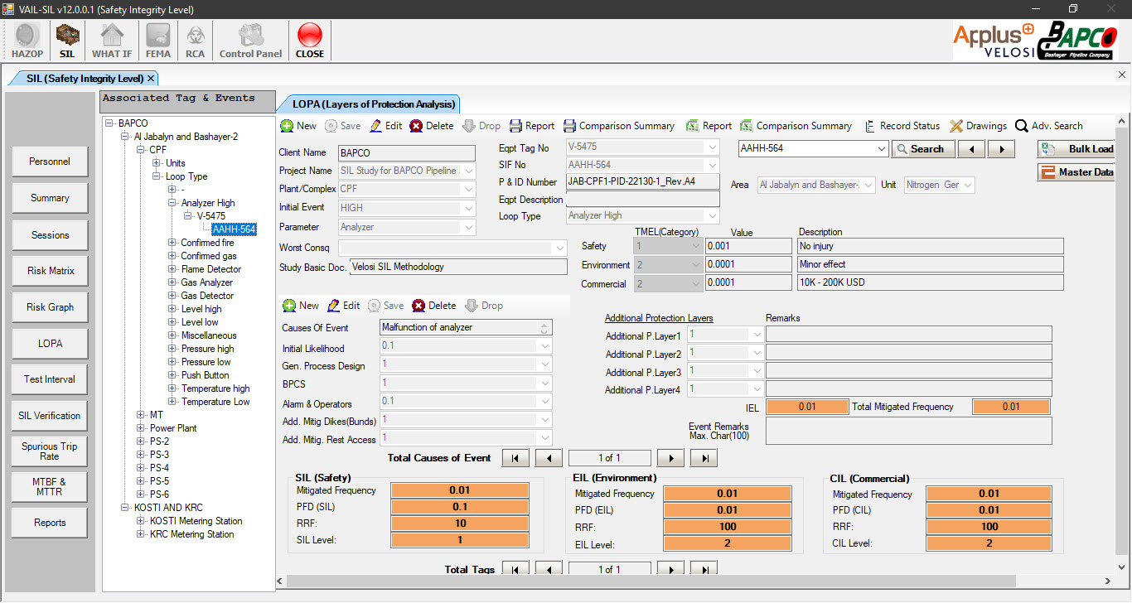Print the LOPA Report
Screen dimensions: 1132x603
click(532, 126)
